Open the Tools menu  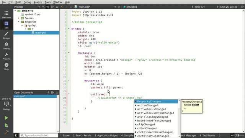coord(47,2)
